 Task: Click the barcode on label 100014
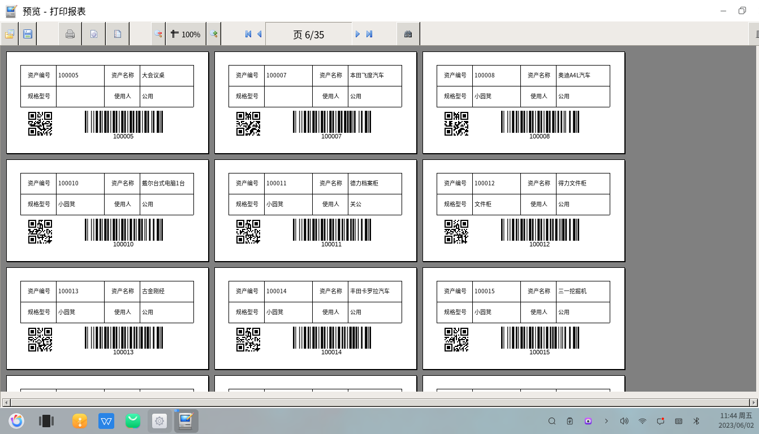pyautogui.click(x=332, y=337)
